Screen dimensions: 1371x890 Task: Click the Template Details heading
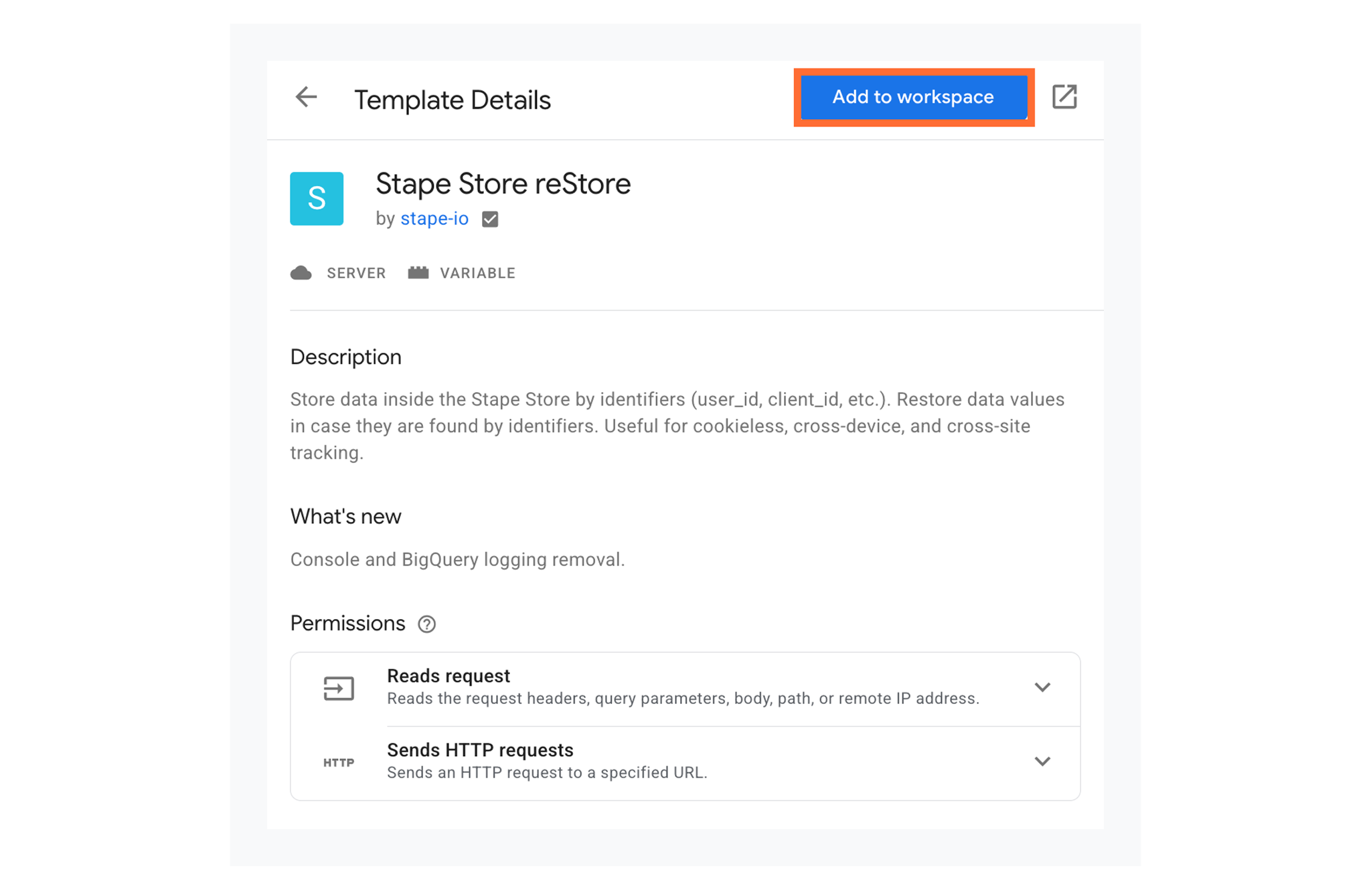coord(453,100)
